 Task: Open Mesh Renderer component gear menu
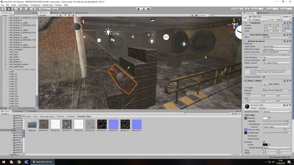[290, 41]
